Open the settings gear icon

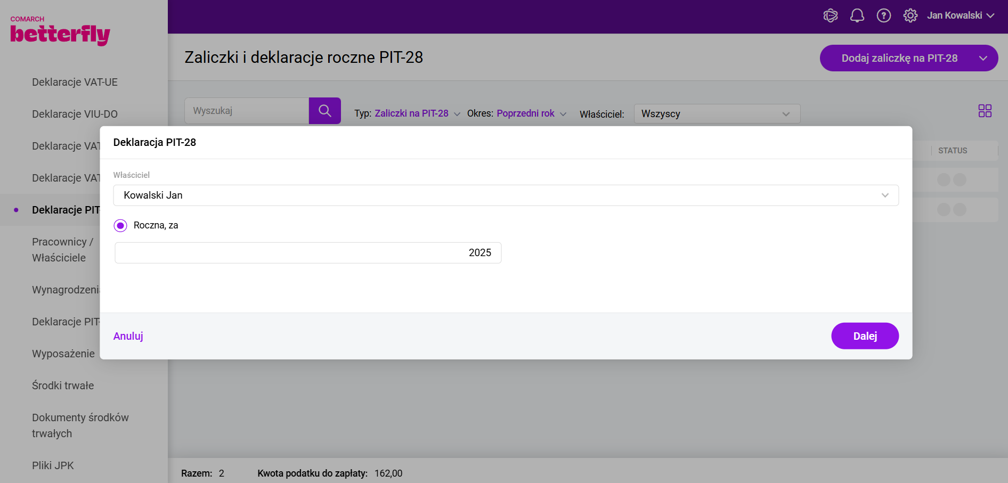click(910, 16)
